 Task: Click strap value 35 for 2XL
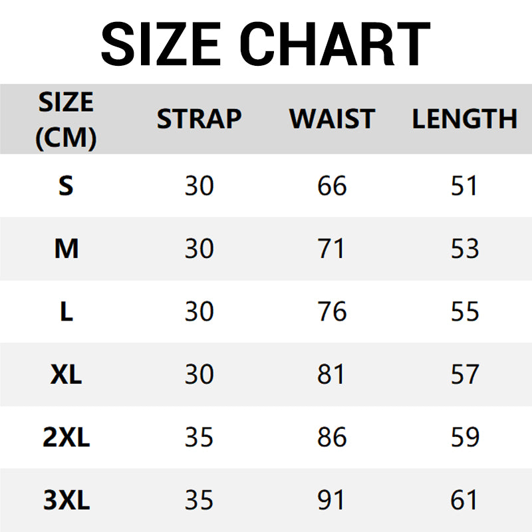199,437
